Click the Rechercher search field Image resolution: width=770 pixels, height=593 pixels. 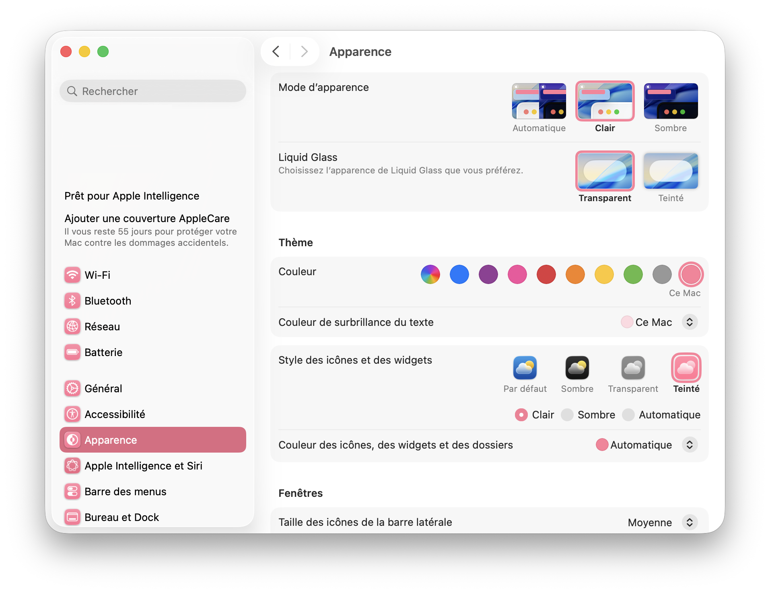click(153, 91)
